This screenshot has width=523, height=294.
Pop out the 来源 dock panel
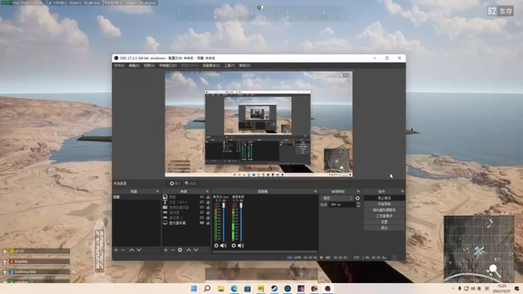point(207,191)
